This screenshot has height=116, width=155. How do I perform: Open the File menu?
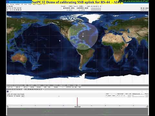point(8,5)
